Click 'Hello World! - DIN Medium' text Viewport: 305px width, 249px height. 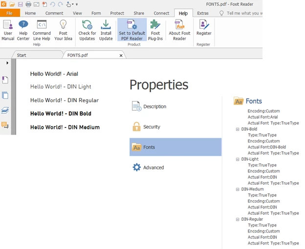point(65,127)
